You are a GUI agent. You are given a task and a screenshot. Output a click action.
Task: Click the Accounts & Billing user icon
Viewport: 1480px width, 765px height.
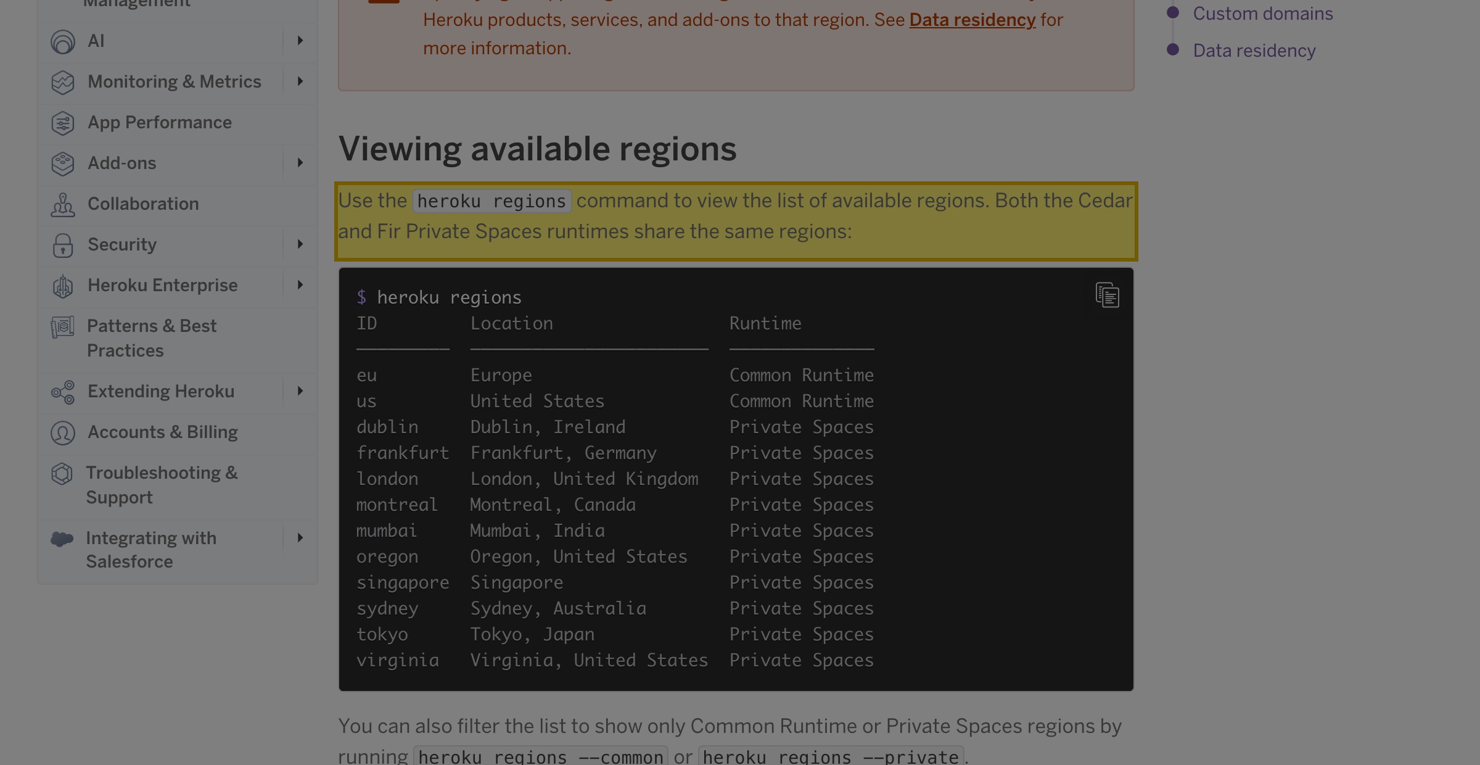[x=63, y=432]
